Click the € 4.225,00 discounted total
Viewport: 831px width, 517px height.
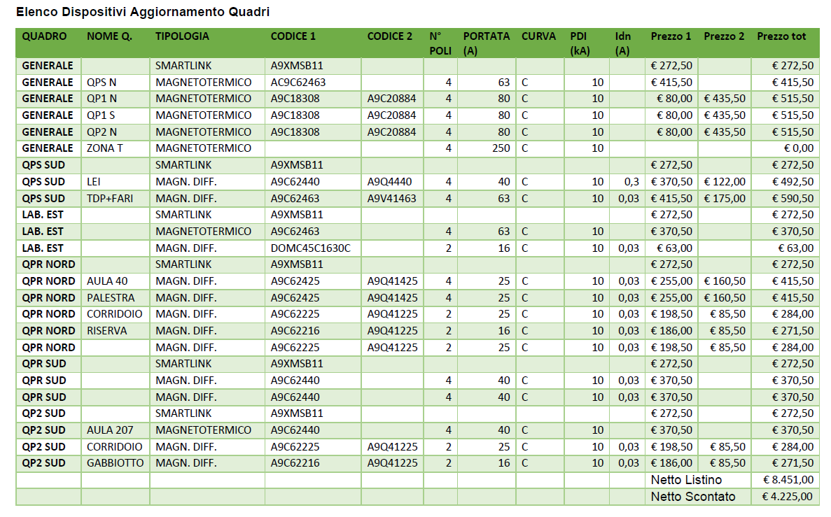[x=787, y=497]
